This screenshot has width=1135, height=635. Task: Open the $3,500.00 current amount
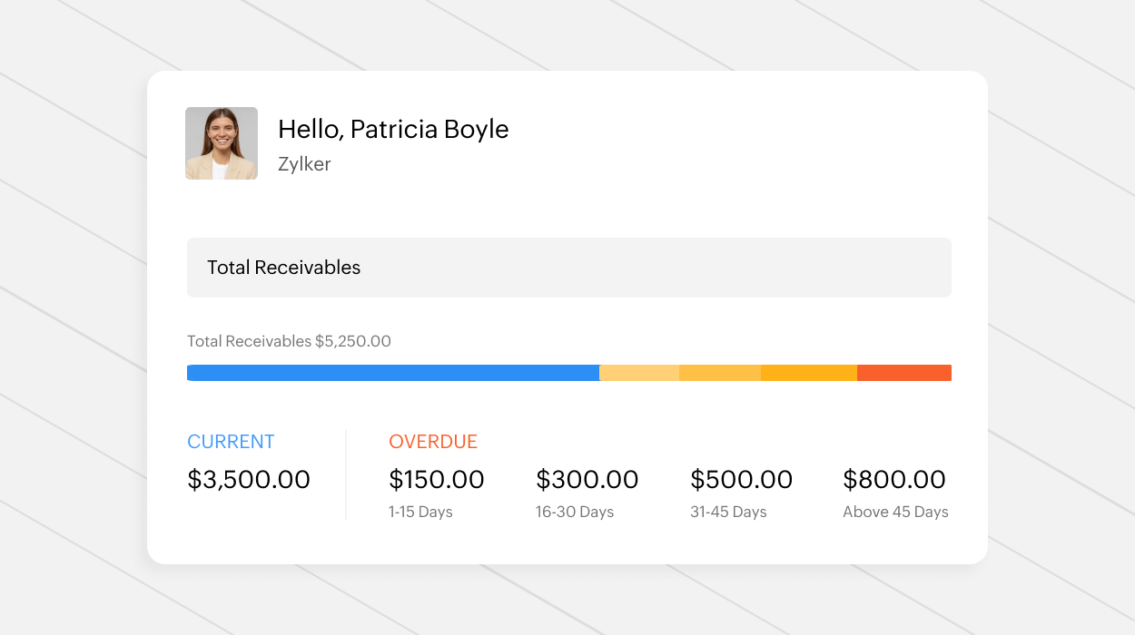249,480
